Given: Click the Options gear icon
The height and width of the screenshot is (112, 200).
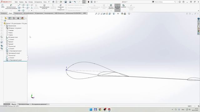Looking at the screenshot, I should click(95, 2).
